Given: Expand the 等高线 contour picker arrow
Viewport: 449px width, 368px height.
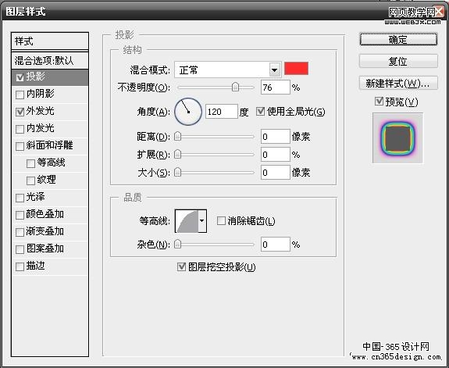Looking at the screenshot, I should click(x=202, y=220).
